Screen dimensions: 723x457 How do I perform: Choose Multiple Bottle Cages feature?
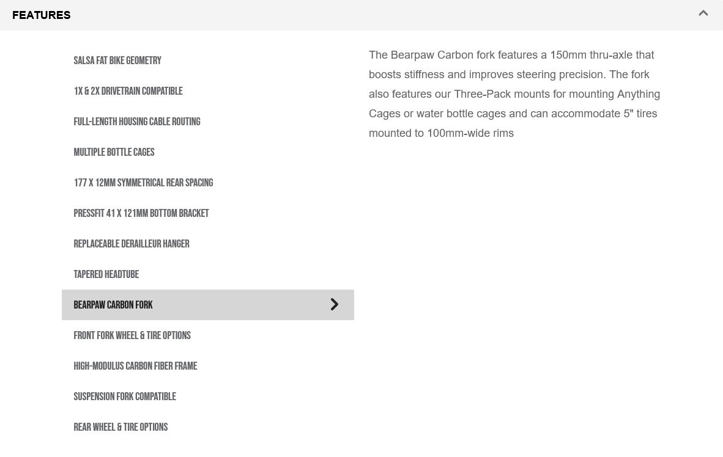(208, 152)
